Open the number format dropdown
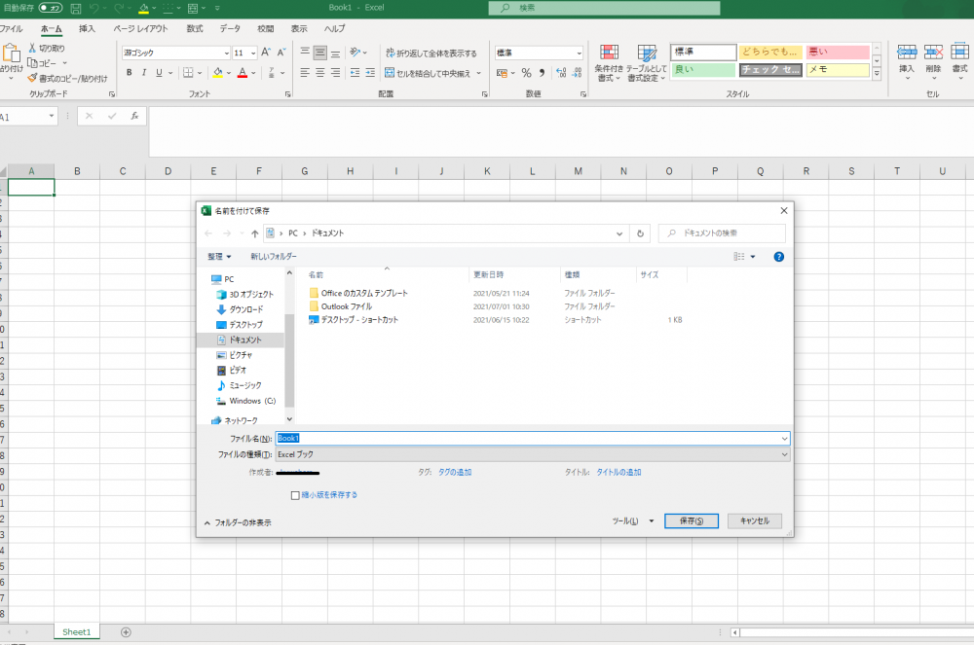Screen dimensions: 974x645 point(579,53)
